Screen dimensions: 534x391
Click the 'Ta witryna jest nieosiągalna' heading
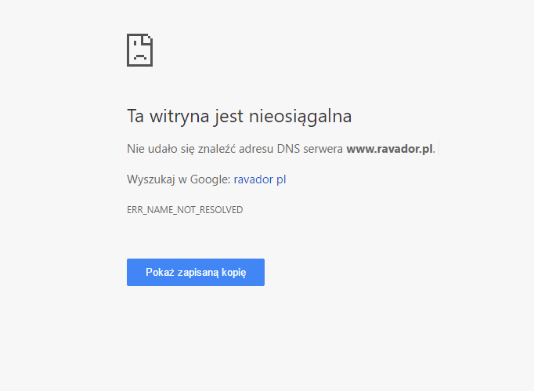click(239, 116)
